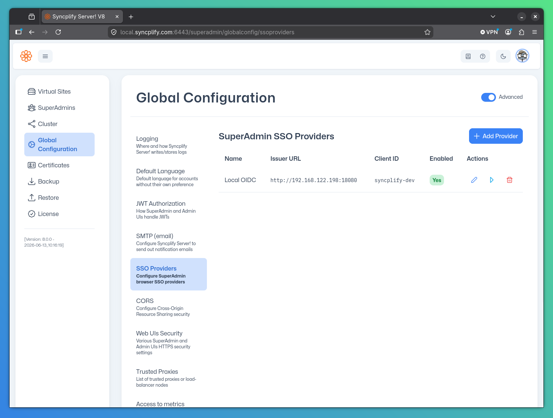The height and width of the screenshot is (418, 553).
Task: Open the VPN indicator in browser toolbar
Action: point(489,32)
